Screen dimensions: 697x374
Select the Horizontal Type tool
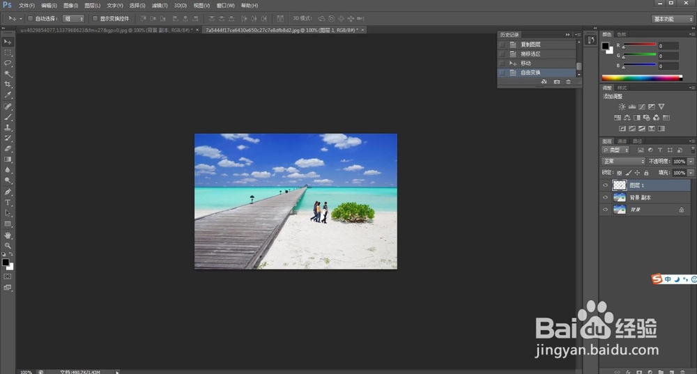(x=8, y=203)
